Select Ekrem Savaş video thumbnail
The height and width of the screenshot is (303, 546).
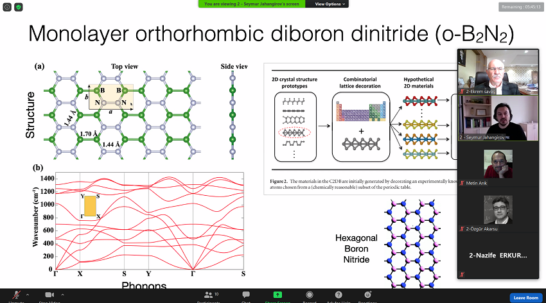[497, 71]
